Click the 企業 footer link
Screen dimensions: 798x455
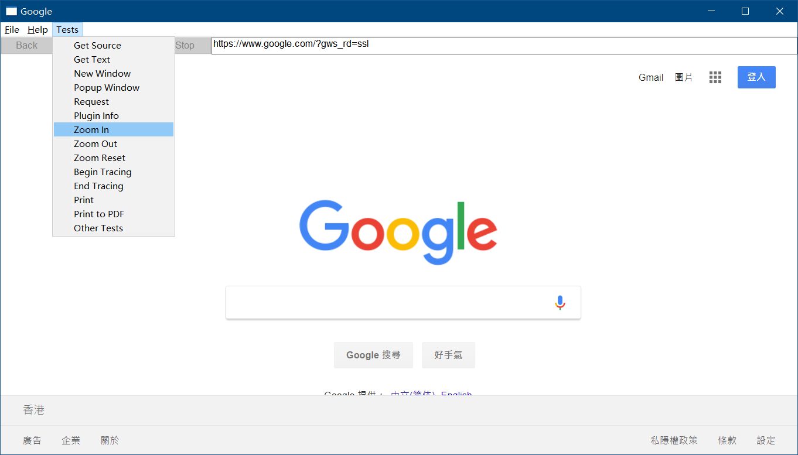tap(71, 440)
